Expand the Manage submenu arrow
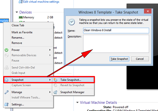The image size is (158, 111). pyautogui.click(x=50, y=92)
